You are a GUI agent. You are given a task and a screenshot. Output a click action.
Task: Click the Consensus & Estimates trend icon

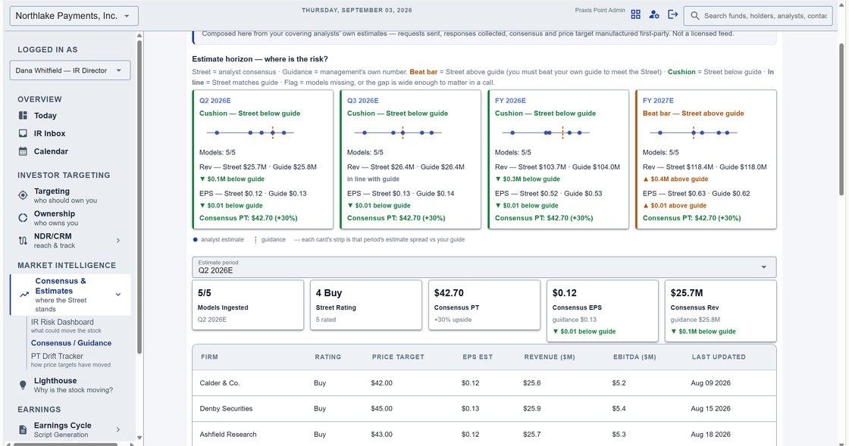pos(24,295)
